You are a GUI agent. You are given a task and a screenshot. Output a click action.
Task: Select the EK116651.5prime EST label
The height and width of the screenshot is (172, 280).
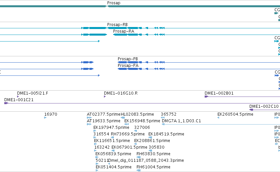(112, 141)
